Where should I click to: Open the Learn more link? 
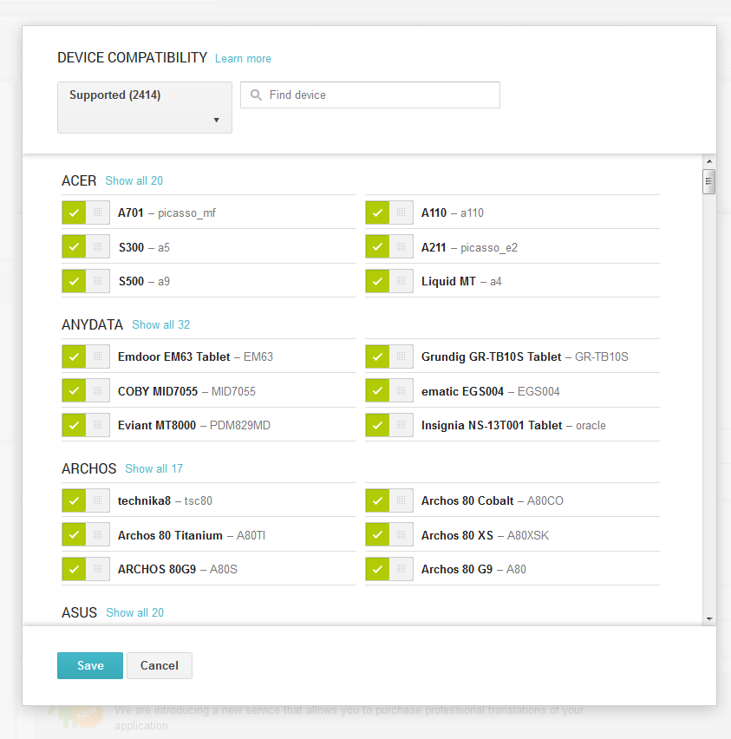(243, 59)
